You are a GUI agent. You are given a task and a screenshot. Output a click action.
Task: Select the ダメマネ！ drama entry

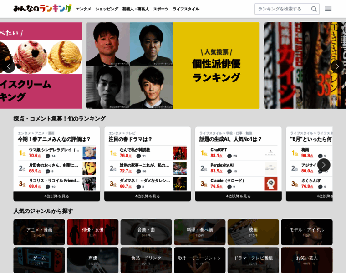click(148, 184)
